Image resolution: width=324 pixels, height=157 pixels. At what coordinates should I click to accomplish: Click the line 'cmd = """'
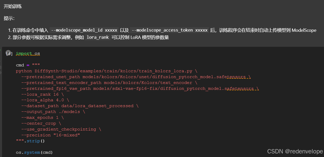28,65
